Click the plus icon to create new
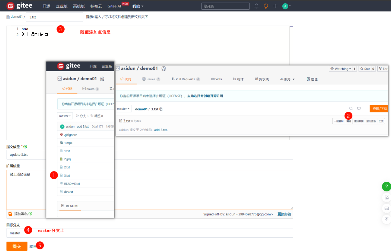 [x=275, y=6]
